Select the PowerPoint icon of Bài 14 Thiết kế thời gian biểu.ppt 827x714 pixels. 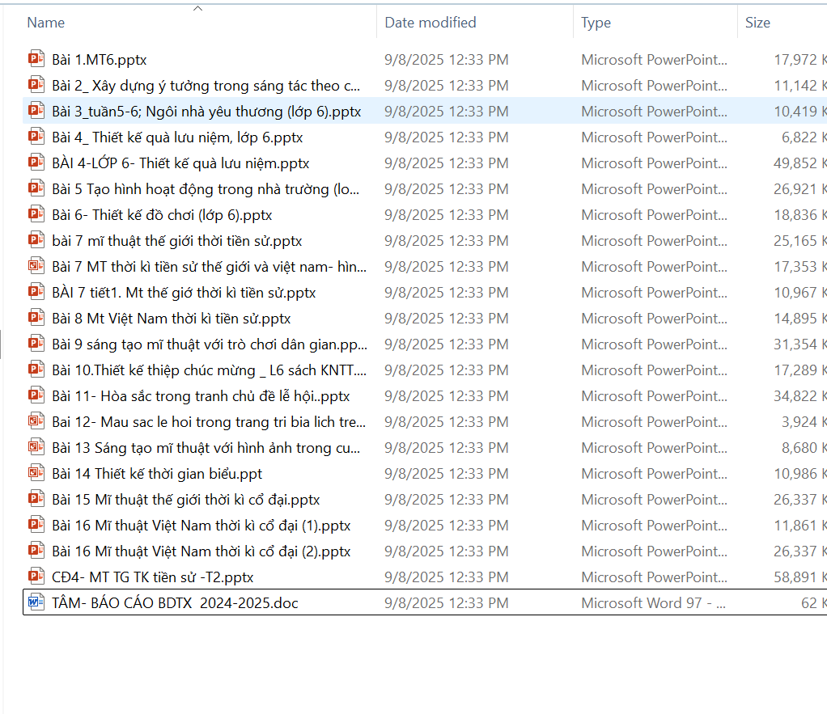(x=36, y=473)
